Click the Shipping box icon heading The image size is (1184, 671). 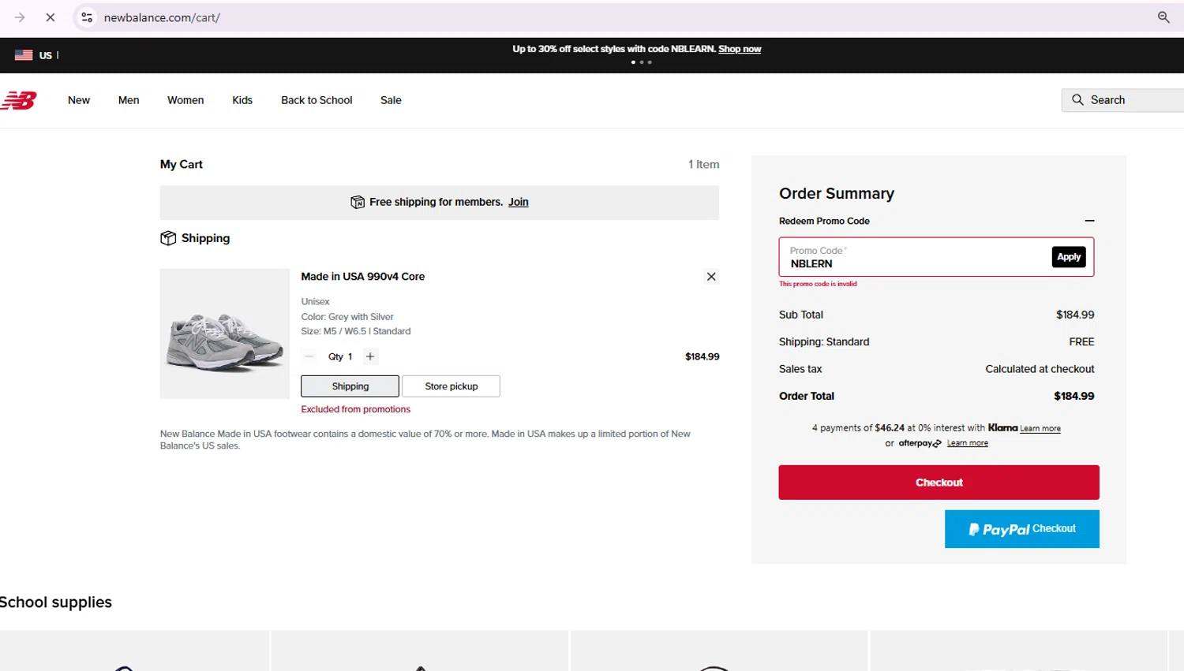(x=168, y=238)
